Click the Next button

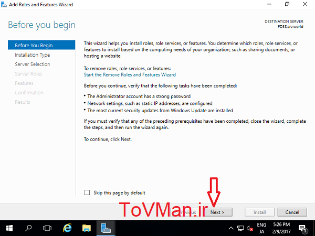click(218, 212)
